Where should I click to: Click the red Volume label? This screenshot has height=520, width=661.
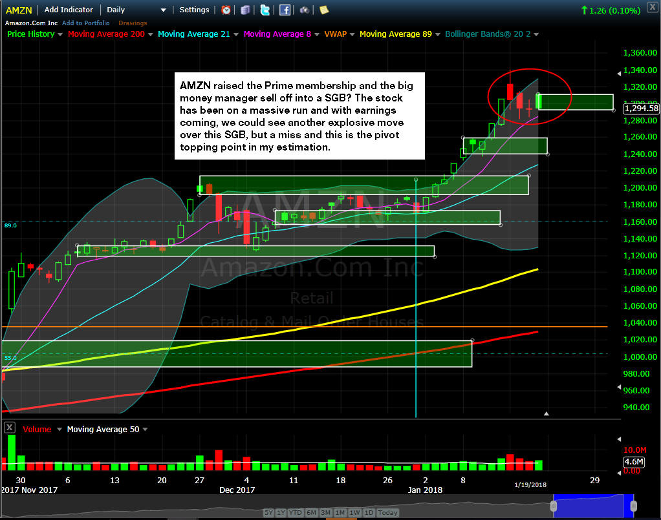pos(37,430)
